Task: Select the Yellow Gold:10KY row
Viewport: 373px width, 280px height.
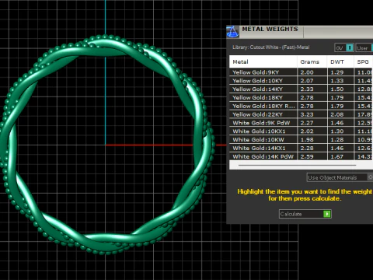Action: [301, 81]
